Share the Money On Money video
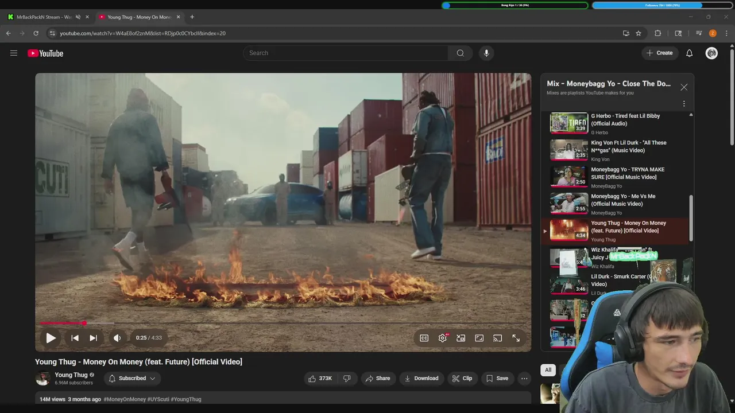The height and width of the screenshot is (413, 735). click(378, 378)
